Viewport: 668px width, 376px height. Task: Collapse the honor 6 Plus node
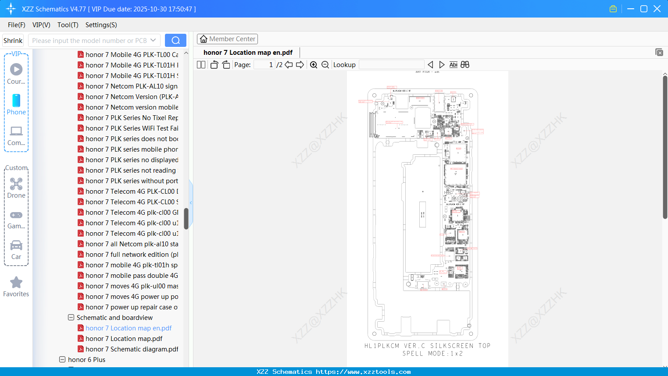pos(62,359)
